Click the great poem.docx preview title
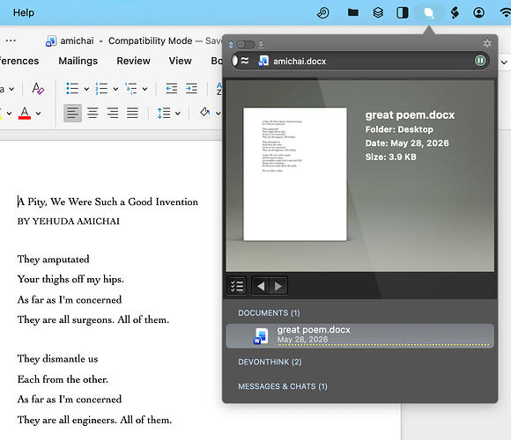Viewport: 511px width, 440px height. click(410, 115)
